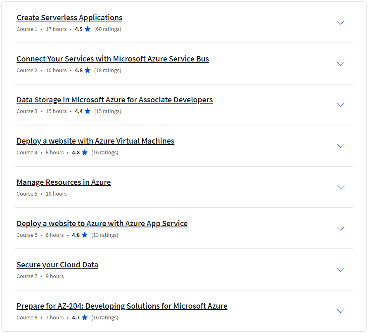
Task: Expand the Azure App Service course chevron
Action: coord(341,228)
